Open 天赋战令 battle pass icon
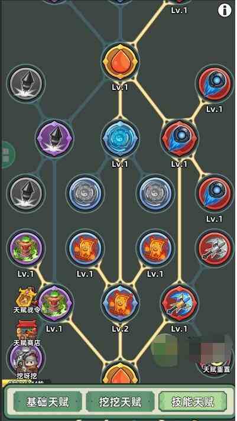237x421 pixels. point(27,300)
